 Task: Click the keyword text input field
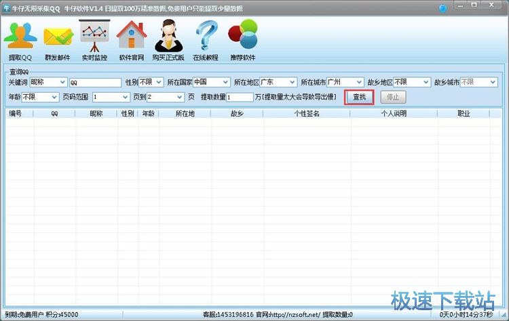(94, 83)
